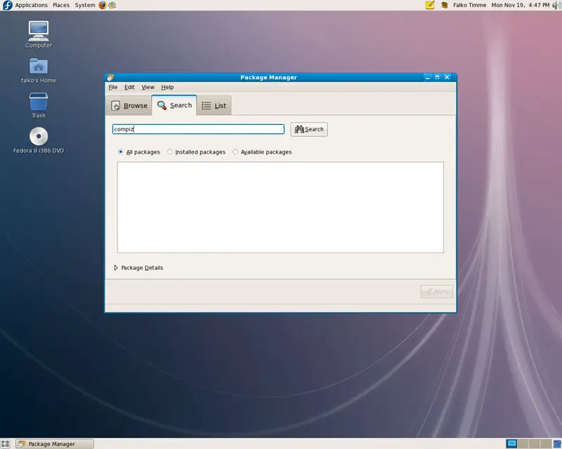Click the Show Desktop icon in bottom panel
Image resolution: width=562 pixels, height=449 pixels.
[x=6, y=443]
